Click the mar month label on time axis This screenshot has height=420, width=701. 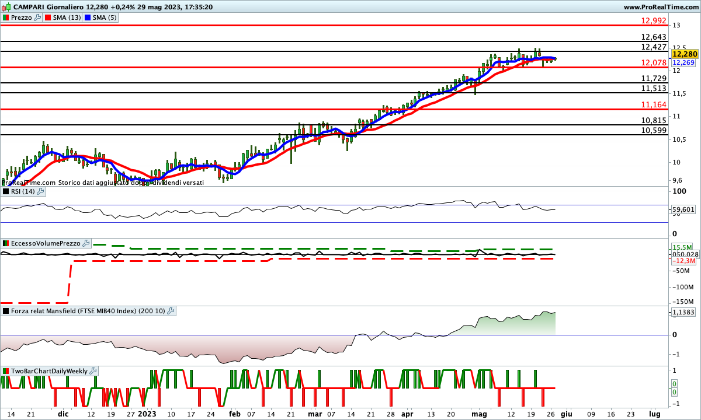click(315, 414)
